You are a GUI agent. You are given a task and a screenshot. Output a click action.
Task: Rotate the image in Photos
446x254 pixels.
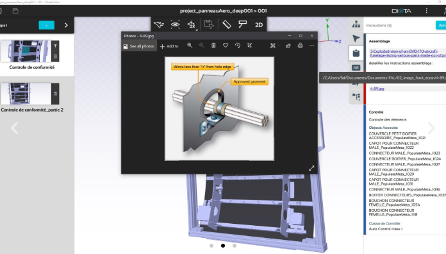238,46
